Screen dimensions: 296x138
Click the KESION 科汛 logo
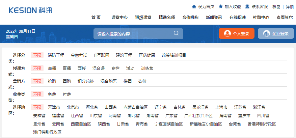point(31,10)
